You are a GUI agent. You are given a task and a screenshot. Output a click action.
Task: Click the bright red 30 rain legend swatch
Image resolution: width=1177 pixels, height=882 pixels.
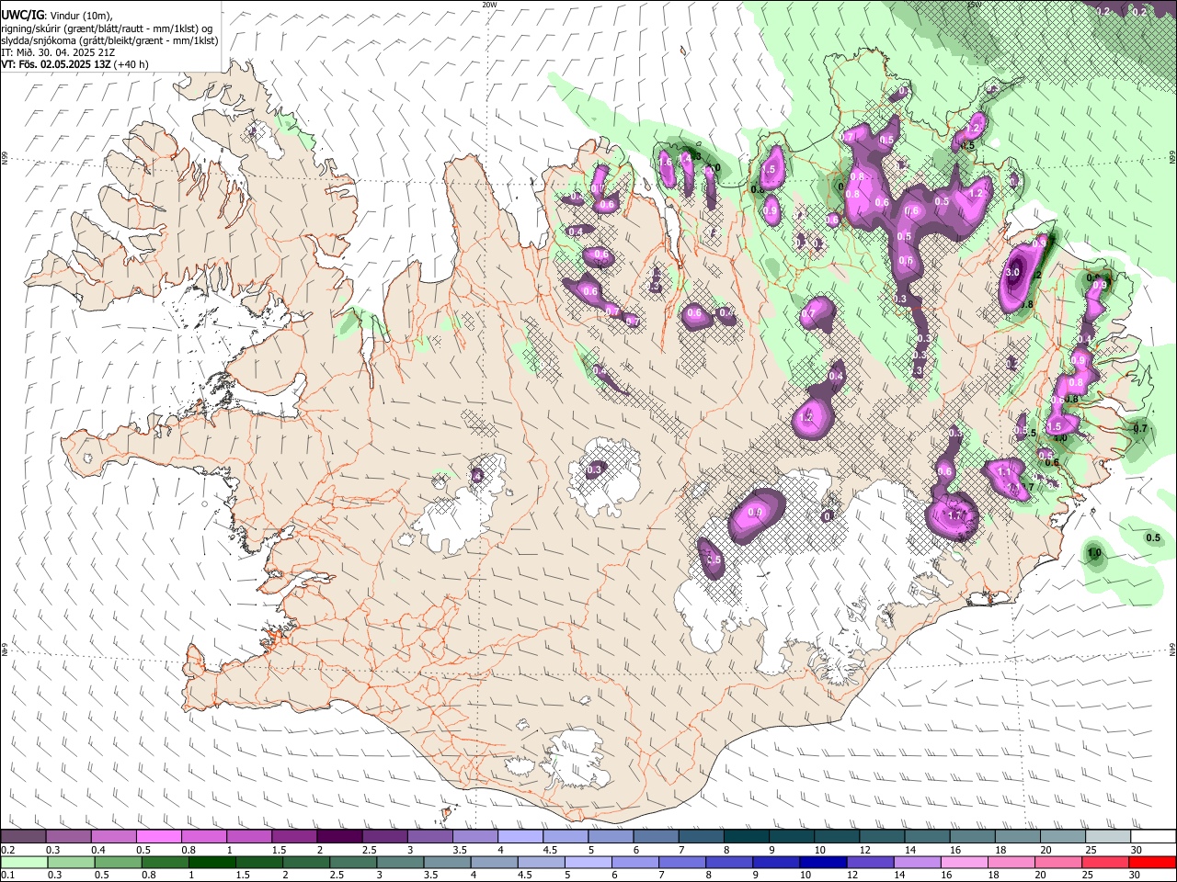[x=1153, y=862]
